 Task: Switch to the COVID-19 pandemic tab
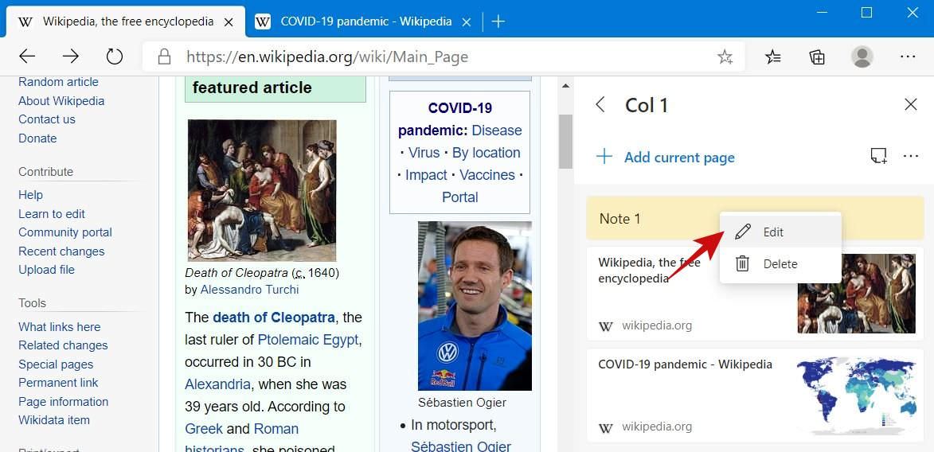point(365,22)
